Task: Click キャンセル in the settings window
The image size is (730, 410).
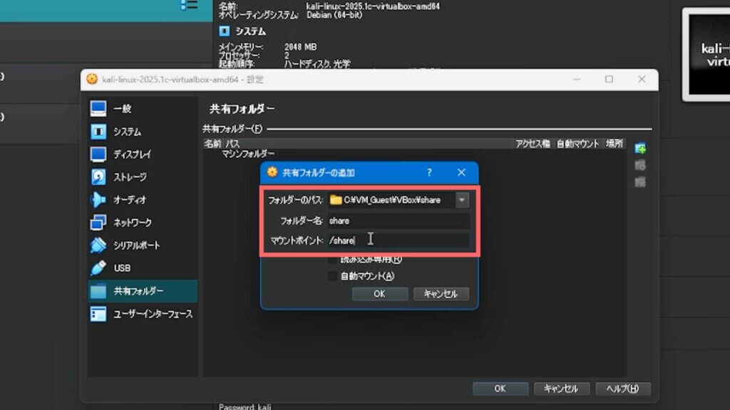Action: (x=562, y=389)
